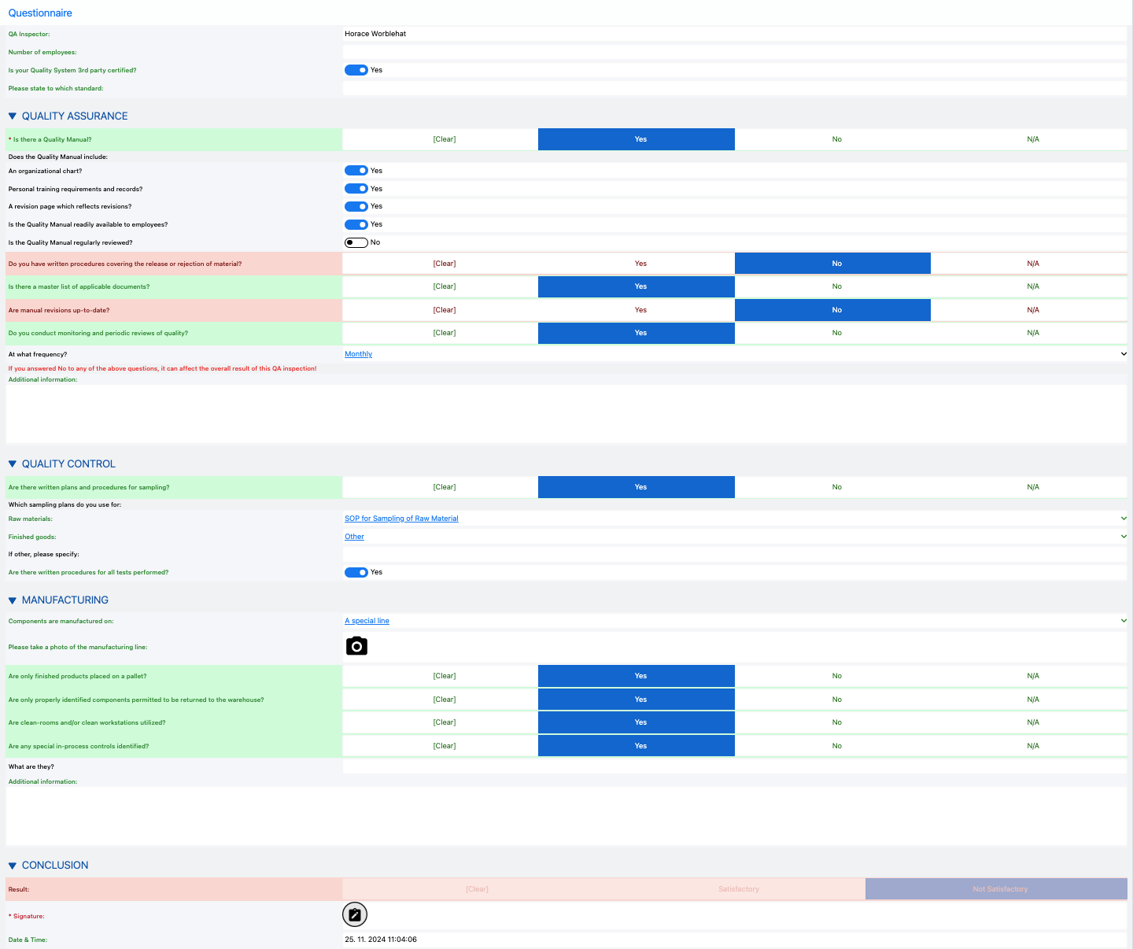1133x949 pixels.
Task: Collapse the MANUFACTURING section arrow
Action: (x=13, y=600)
